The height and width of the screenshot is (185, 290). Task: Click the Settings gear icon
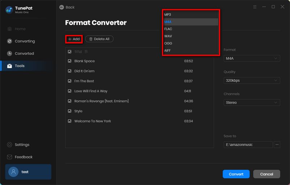point(9,145)
